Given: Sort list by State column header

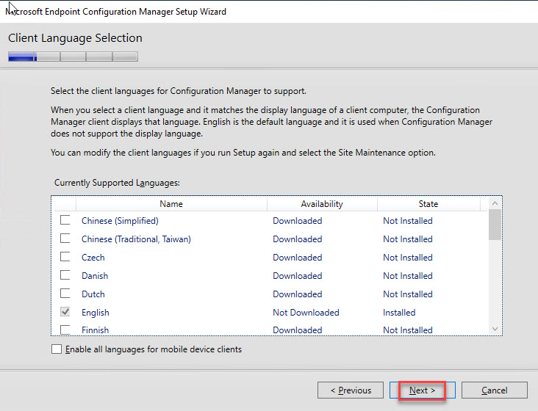Looking at the screenshot, I should coord(428,204).
